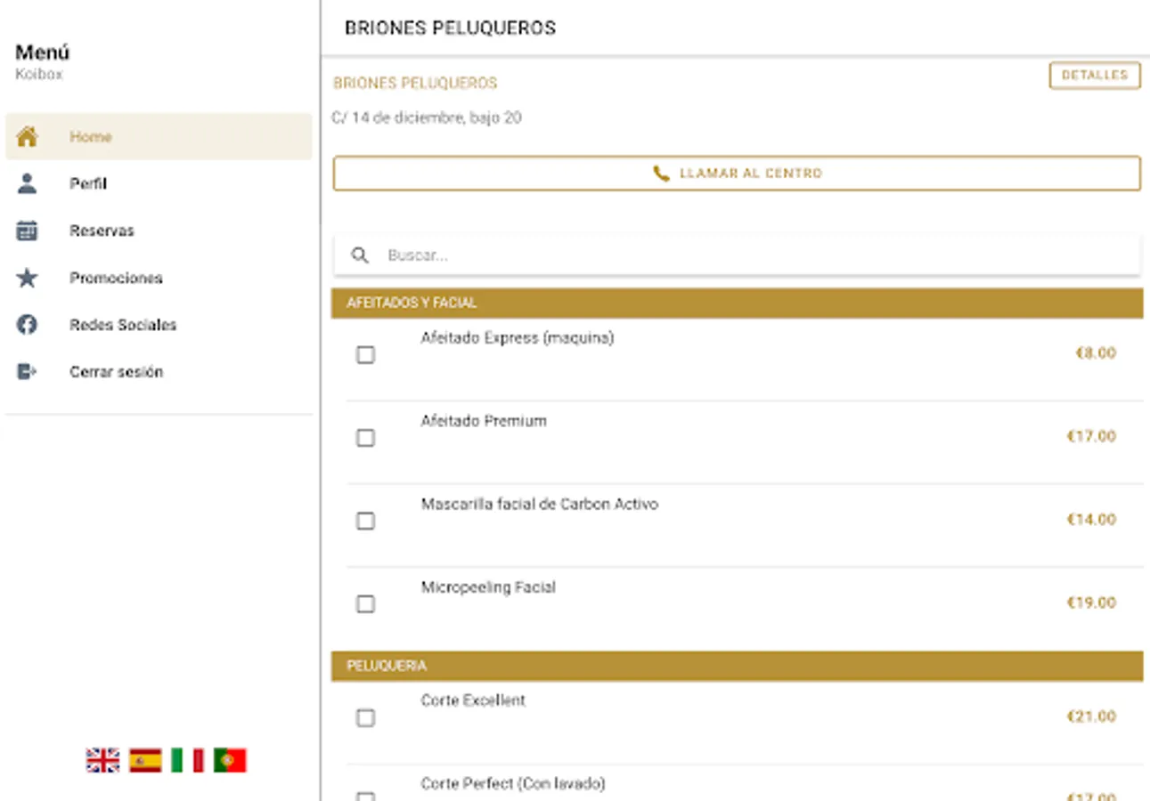This screenshot has width=1150, height=801.
Task: Click the Home house icon
Action: coord(28,137)
